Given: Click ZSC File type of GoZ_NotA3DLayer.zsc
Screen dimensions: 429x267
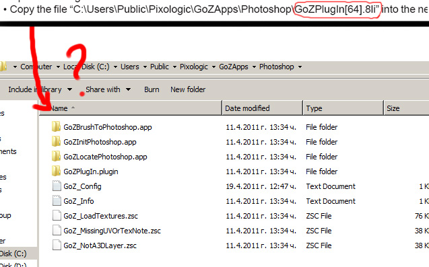Looking at the screenshot, I should [x=319, y=245].
